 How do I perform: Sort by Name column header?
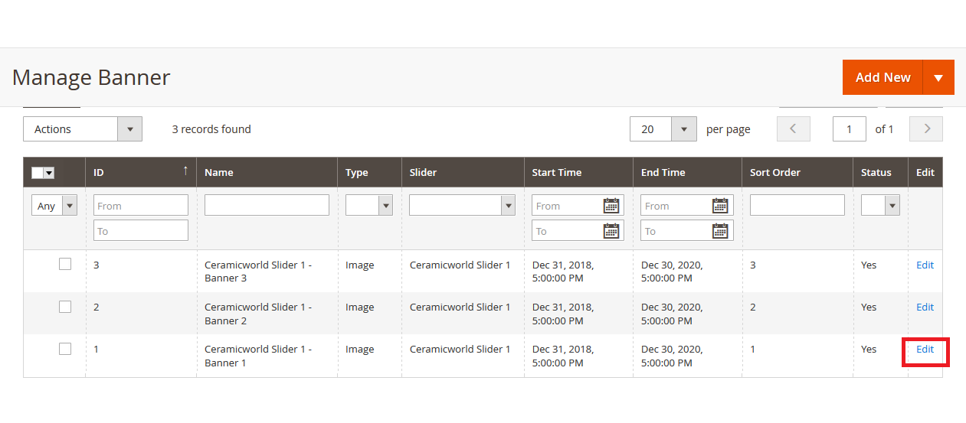[x=219, y=172]
